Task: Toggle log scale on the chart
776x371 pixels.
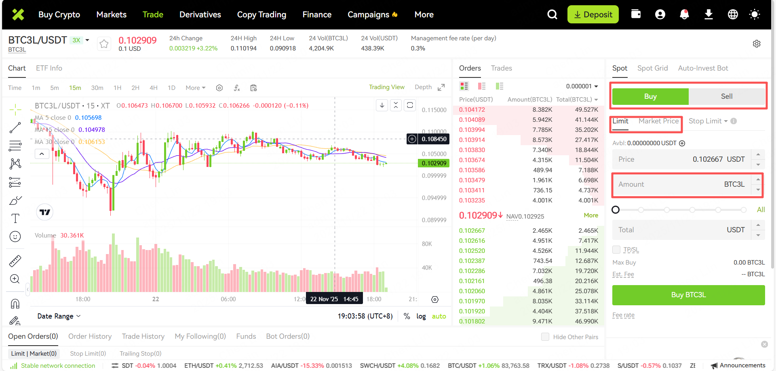Action: click(x=421, y=316)
